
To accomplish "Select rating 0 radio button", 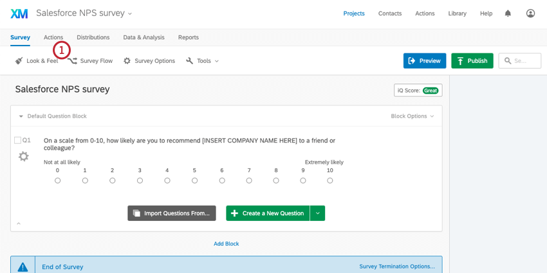I will coord(57,181).
